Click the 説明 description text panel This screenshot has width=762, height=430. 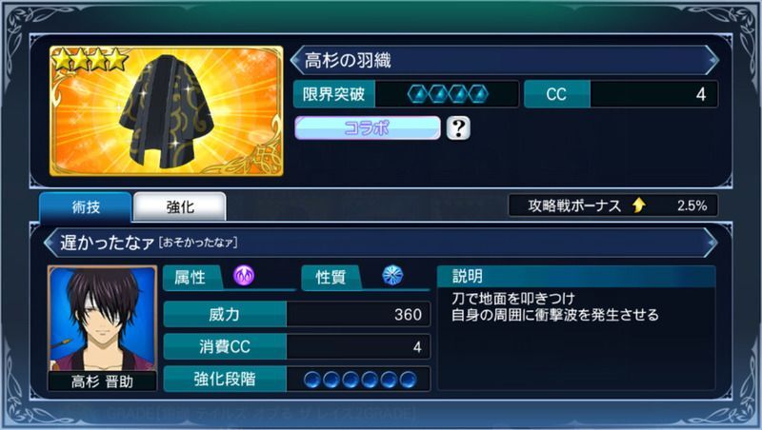pos(576,328)
